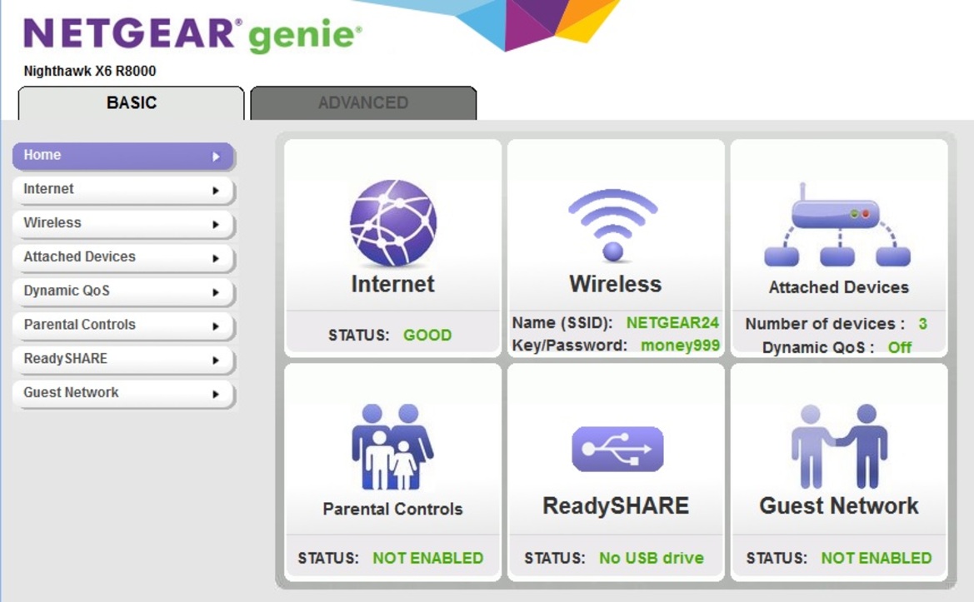Click the Number of devices label
Viewport: 974px width, 602px height.
(825, 324)
